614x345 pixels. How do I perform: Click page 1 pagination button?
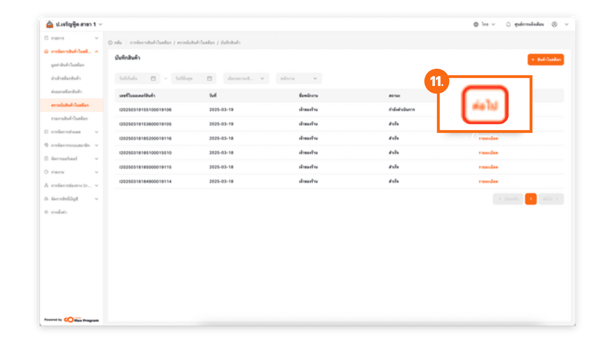pos(531,199)
